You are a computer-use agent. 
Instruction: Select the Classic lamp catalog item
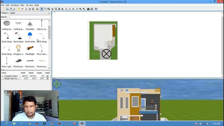(42, 25)
